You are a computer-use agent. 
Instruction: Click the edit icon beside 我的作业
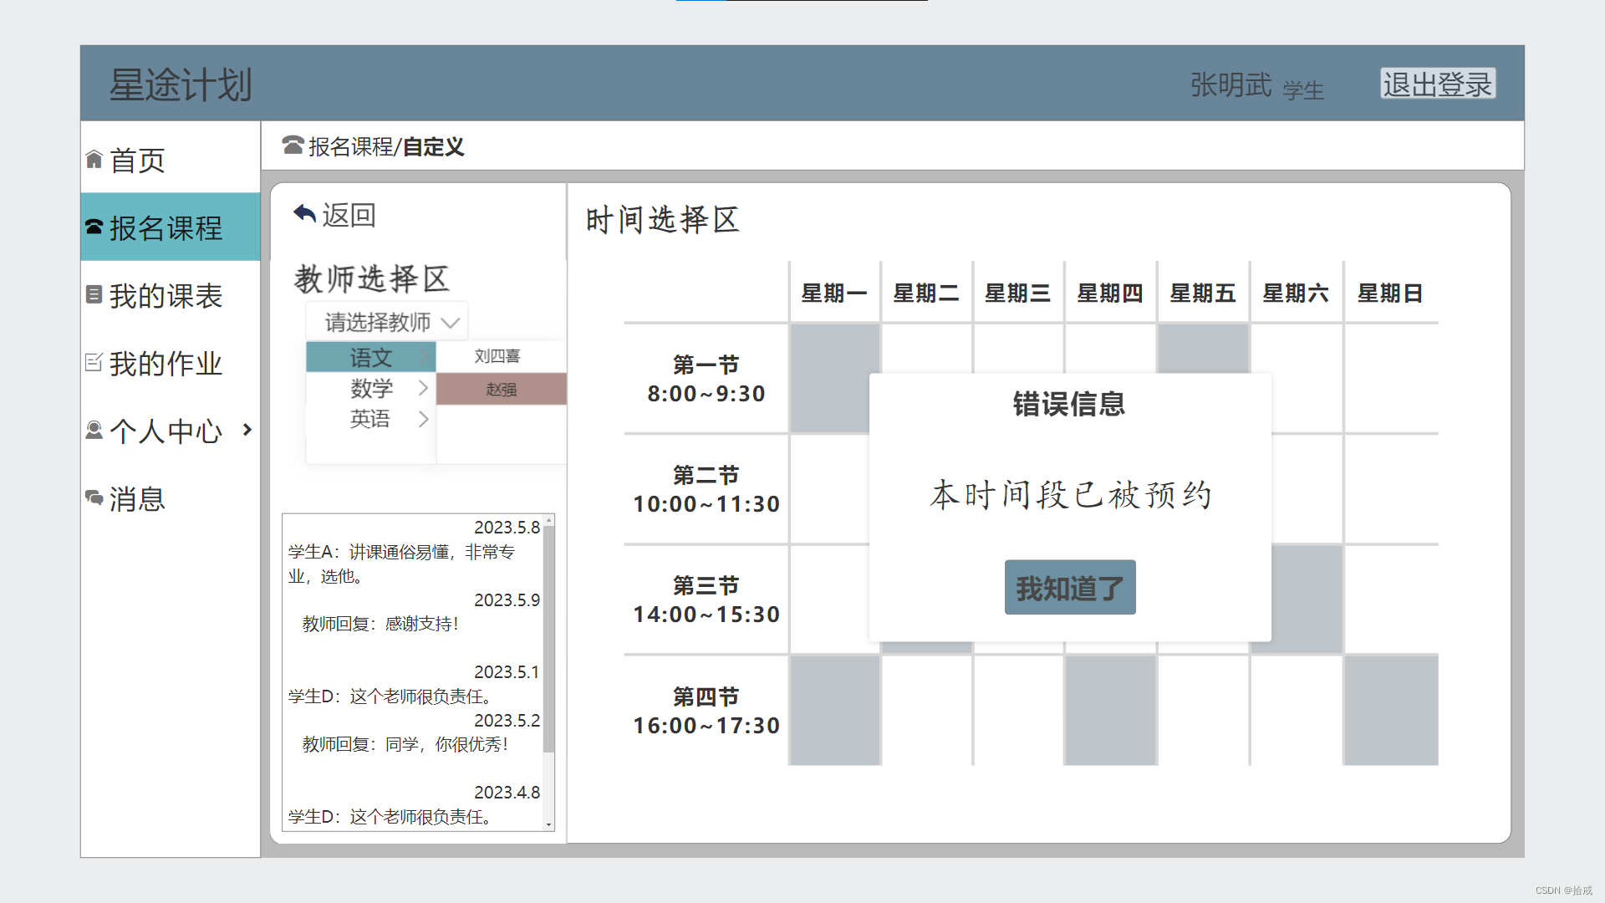(x=94, y=362)
